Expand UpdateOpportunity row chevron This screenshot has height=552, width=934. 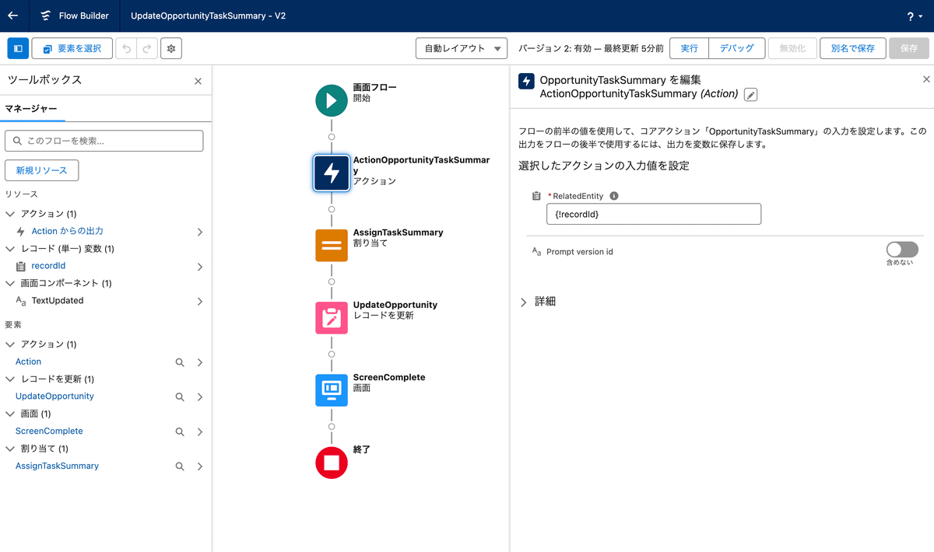coord(199,397)
